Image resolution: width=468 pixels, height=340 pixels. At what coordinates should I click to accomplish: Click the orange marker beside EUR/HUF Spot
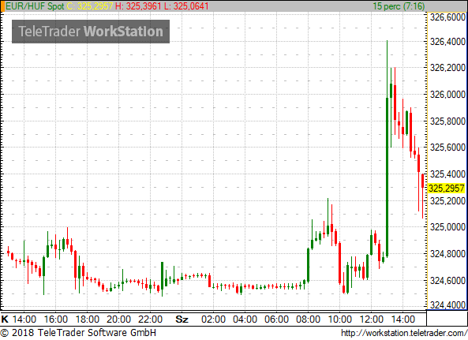tap(2, 6)
